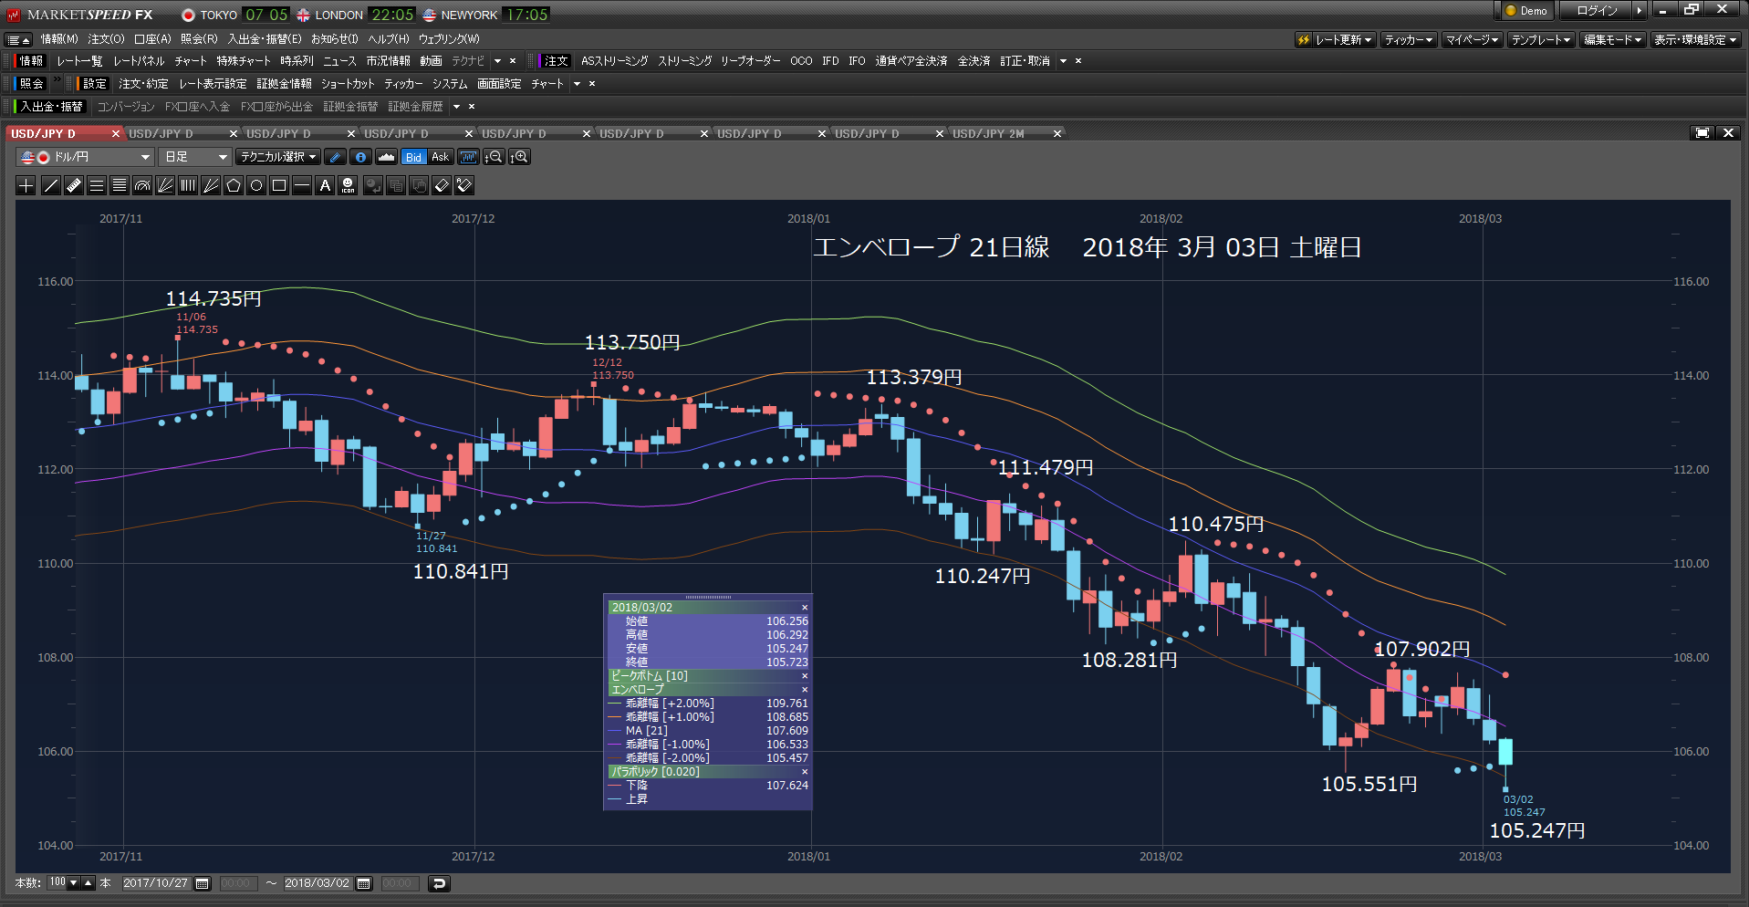
Task: Click the ログイン button
Action: [1597, 11]
